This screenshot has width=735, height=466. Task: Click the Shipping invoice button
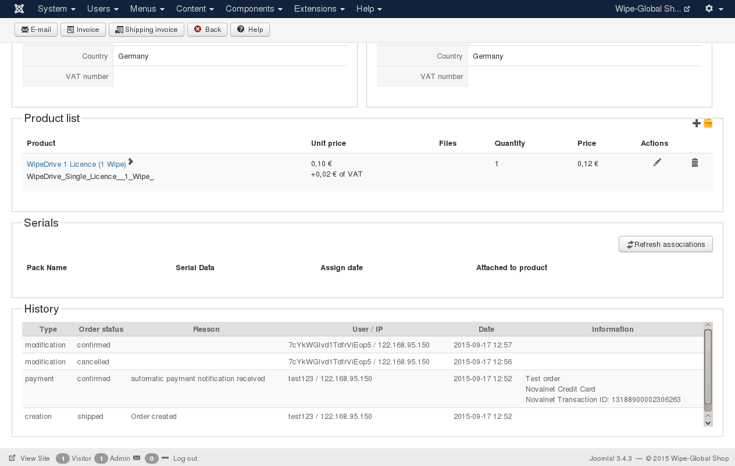pos(147,30)
